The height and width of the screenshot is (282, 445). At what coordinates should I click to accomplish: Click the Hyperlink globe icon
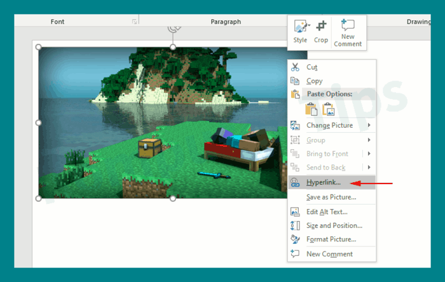point(295,182)
